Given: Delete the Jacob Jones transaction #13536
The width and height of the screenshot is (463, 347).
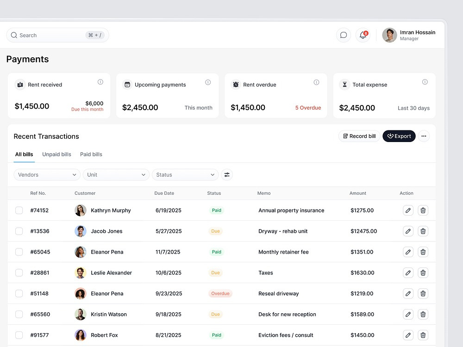Looking at the screenshot, I should 423,231.
